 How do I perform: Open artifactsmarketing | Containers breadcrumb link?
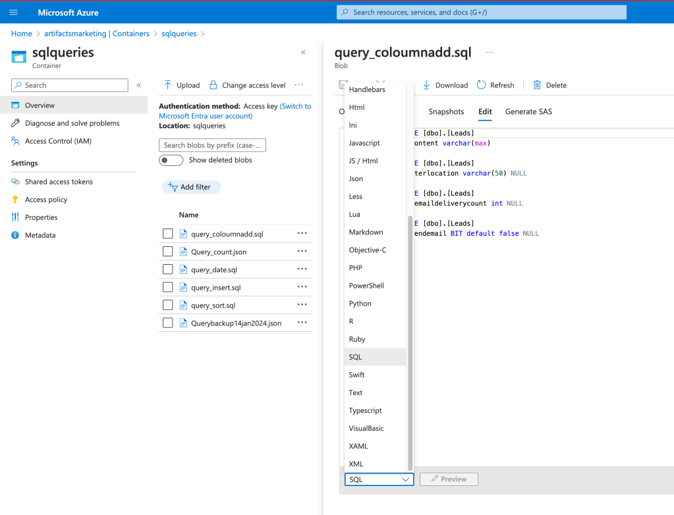coord(97,34)
